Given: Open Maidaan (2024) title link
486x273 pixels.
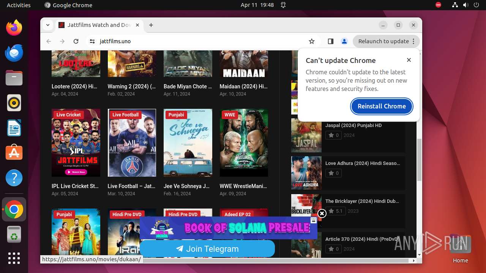Looking at the screenshot, I should (243, 86).
